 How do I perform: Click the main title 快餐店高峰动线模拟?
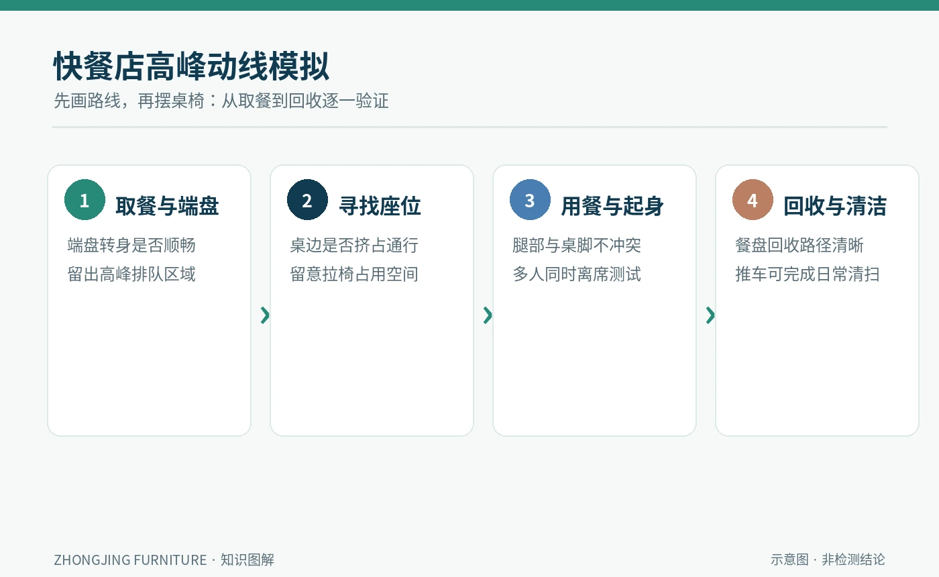[191, 66]
